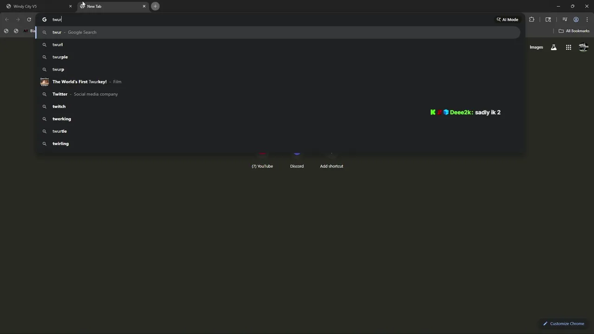This screenshot has height=334, width=594.
Task: Go forward using the forward arrow
Action: tap(18, 19)
